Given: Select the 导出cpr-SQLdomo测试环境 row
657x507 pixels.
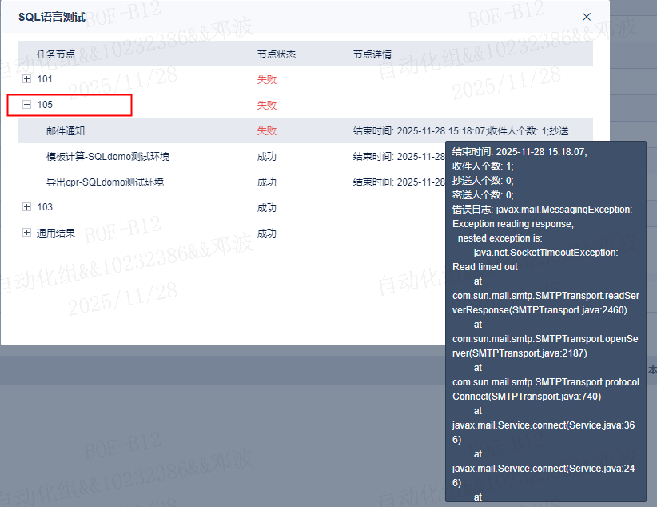Looking at the screenshot, I should tap(305, 182).
